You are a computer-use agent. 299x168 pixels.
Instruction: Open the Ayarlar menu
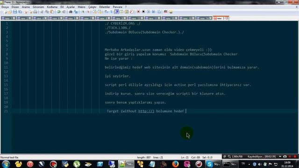pos(71,7)
